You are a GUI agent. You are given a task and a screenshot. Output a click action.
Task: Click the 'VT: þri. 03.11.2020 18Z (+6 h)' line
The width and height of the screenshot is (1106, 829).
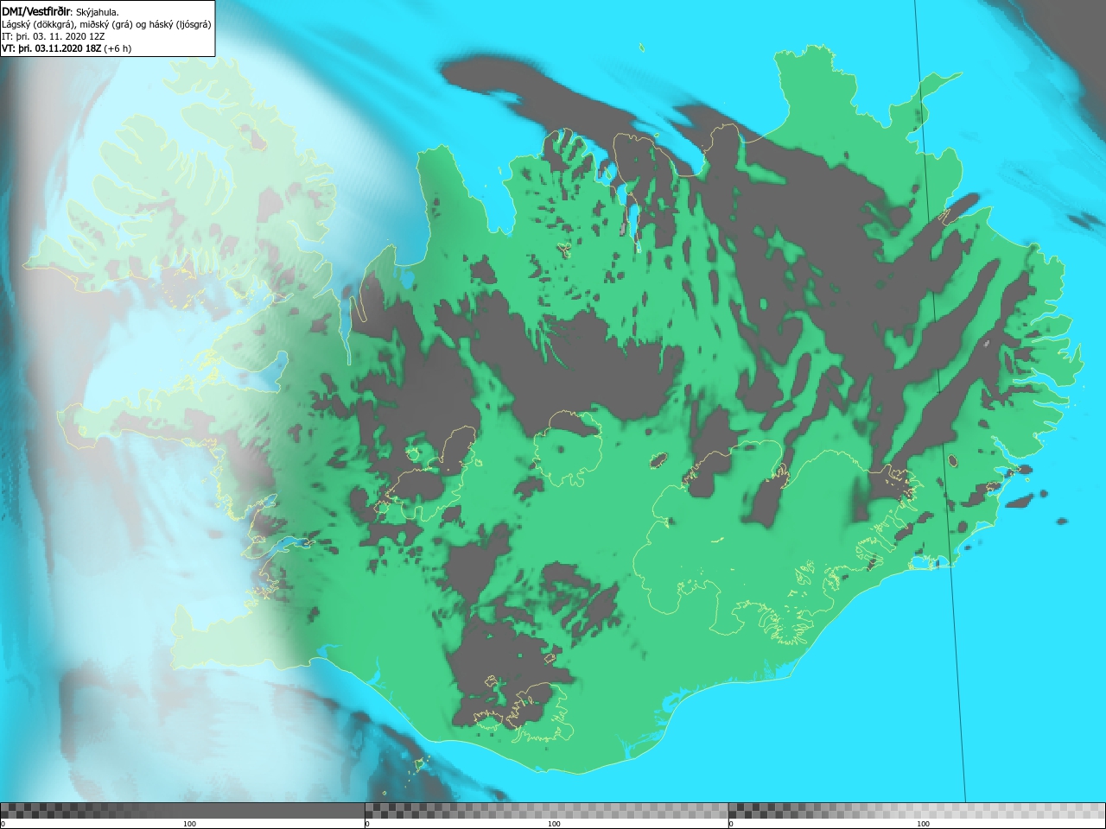[67, 48]
